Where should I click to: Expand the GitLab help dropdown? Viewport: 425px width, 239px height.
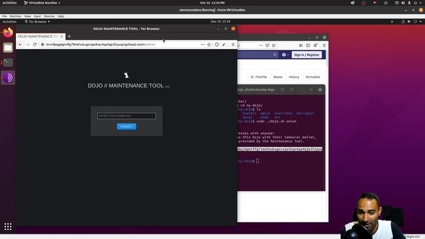pyautogui.click(x=285, y=54)
